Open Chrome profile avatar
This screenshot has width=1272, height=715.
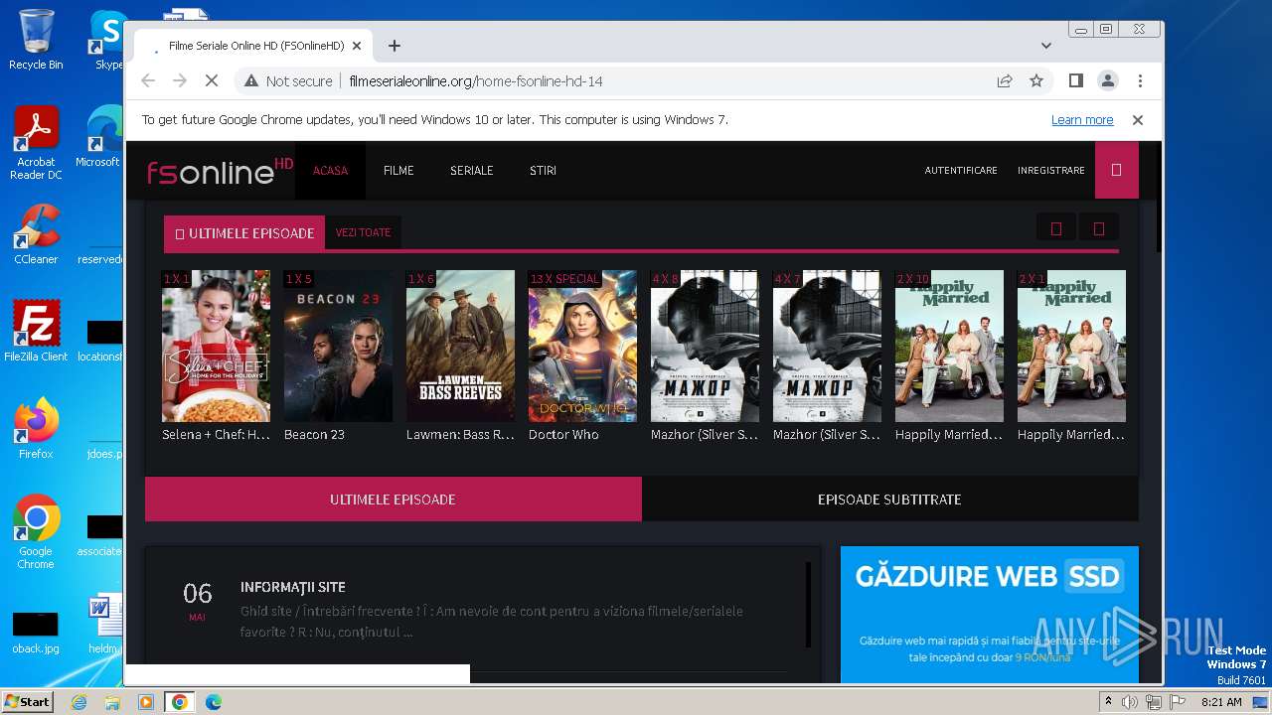coord(1107,80)
